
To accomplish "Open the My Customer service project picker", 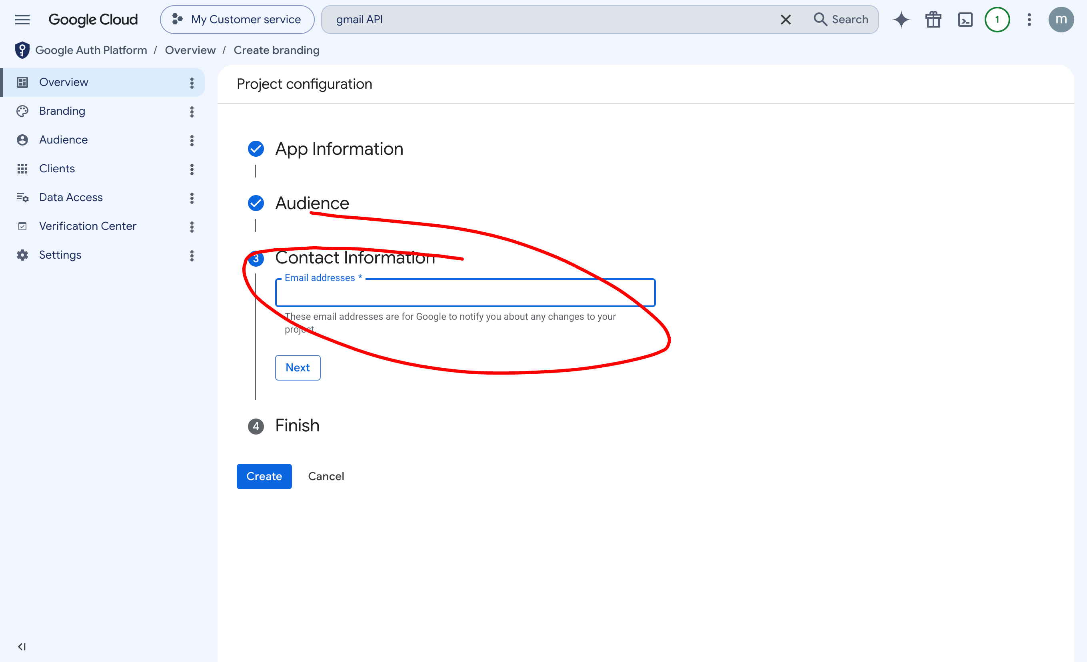I will click(237, 20).
